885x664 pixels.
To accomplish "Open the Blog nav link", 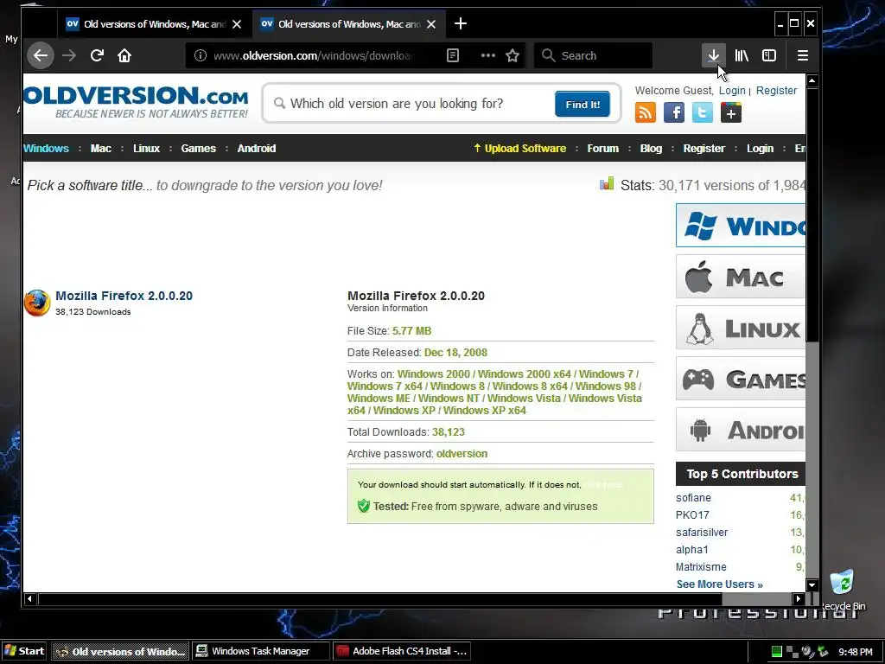I will point(651,149).
